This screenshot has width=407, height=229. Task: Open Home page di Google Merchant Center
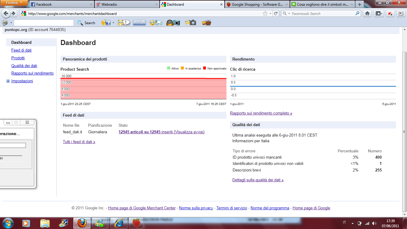coord(142,208)
